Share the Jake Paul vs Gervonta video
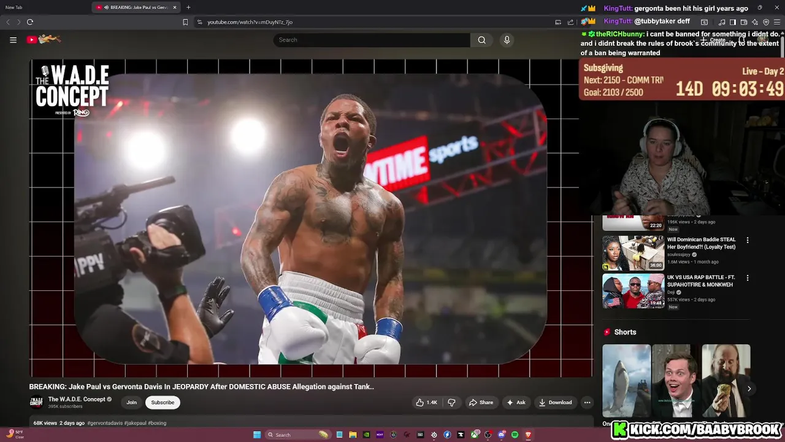785x442 pixels. pyautogui.click(x=481, y=403)
